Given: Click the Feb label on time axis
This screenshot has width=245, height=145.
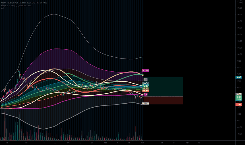Looking at the screenshot, I should pos(105,143).
